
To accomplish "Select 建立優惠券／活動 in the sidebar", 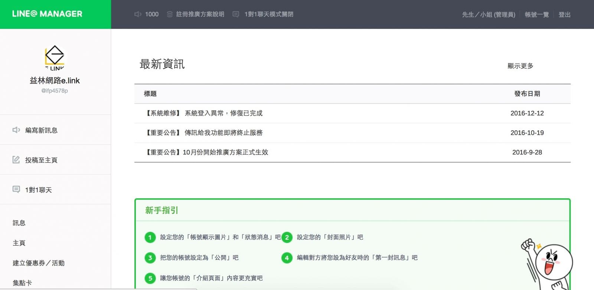I will [39, 263].
